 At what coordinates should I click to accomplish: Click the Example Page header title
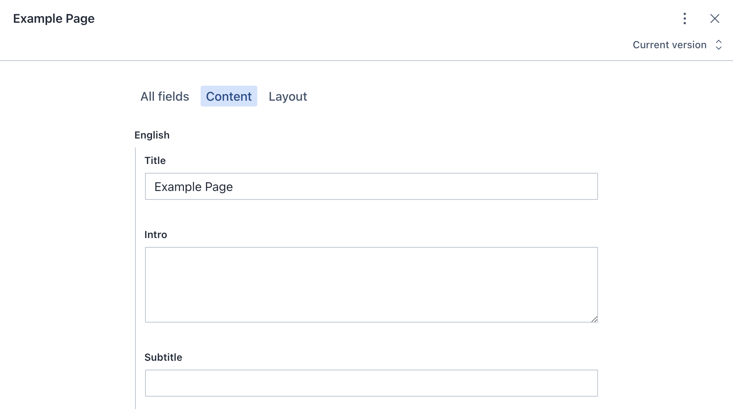54,19
